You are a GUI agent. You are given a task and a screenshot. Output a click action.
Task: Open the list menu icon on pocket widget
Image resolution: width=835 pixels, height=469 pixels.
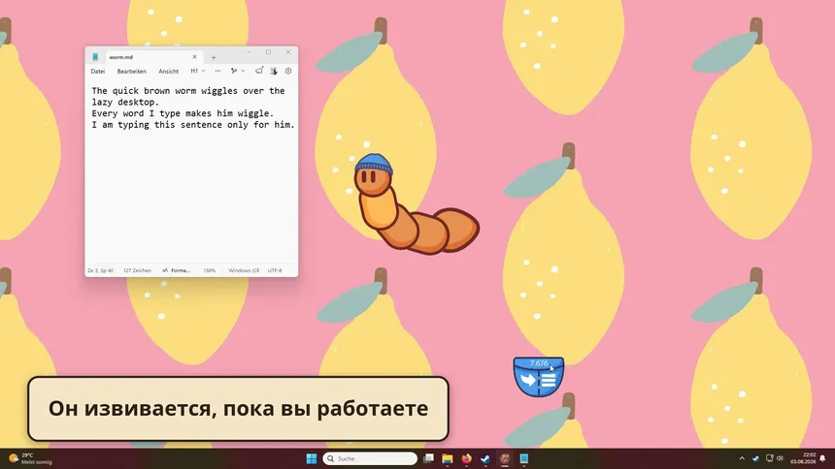[549, 380]
